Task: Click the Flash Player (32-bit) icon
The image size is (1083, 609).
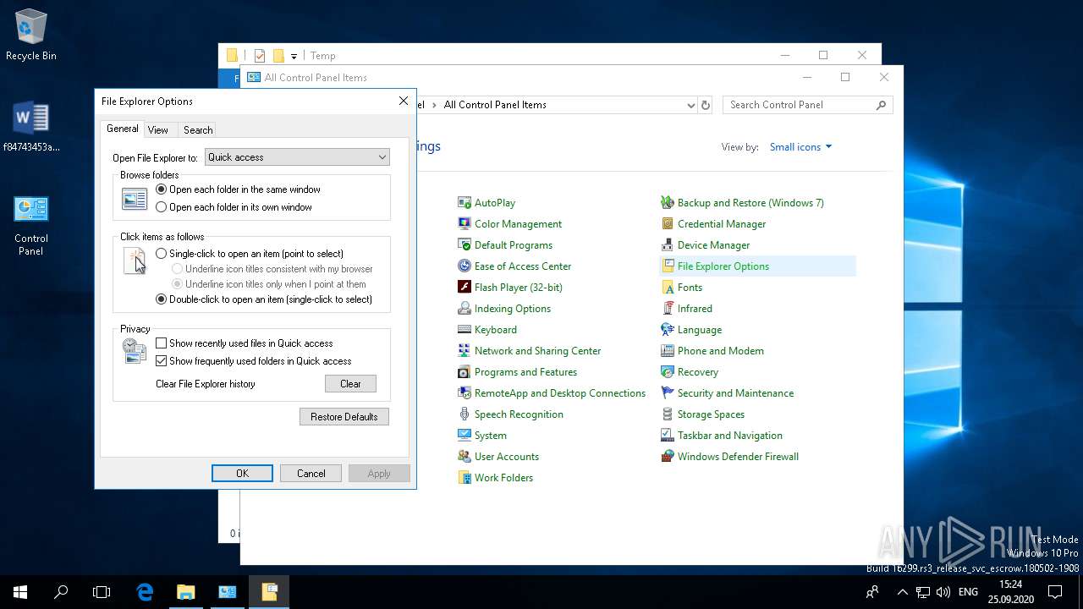Action: coord(464,288)
